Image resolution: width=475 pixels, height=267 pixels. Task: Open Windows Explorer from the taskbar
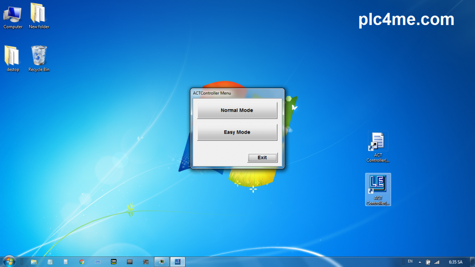point(34,262)
